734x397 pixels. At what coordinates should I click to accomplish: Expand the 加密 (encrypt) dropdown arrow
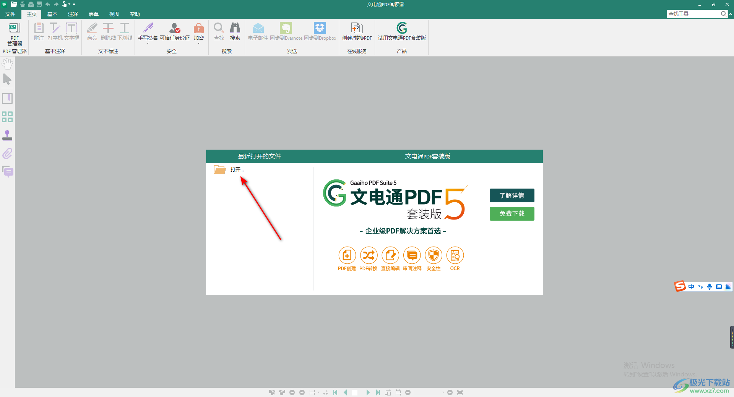point(199,43)
